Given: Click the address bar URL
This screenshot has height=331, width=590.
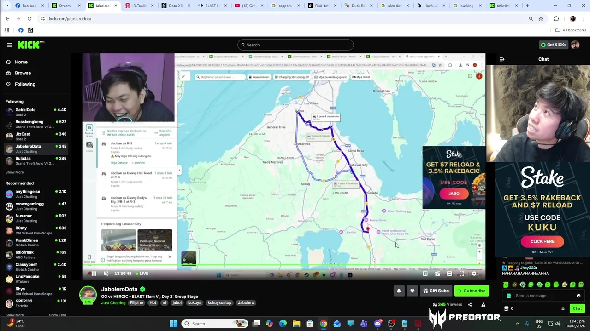Looking at the screenshot, I should pyautogui.click(x=70, y=19).
